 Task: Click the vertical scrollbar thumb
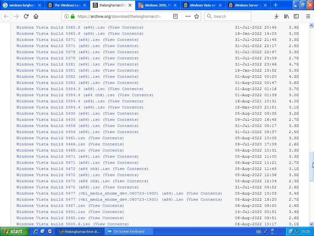(x=312, y=166)
